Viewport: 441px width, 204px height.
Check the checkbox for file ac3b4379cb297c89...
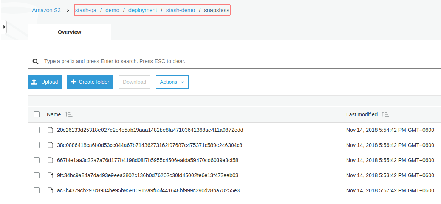coord(37,190)
